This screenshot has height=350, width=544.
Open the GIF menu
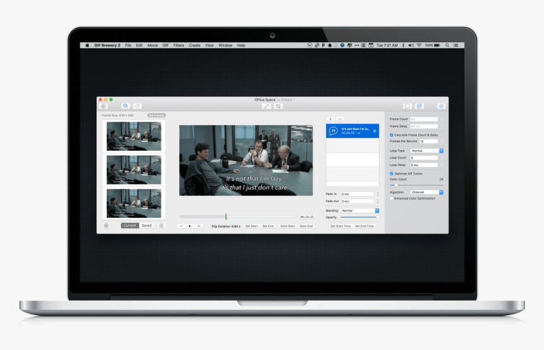coord(166,45)
